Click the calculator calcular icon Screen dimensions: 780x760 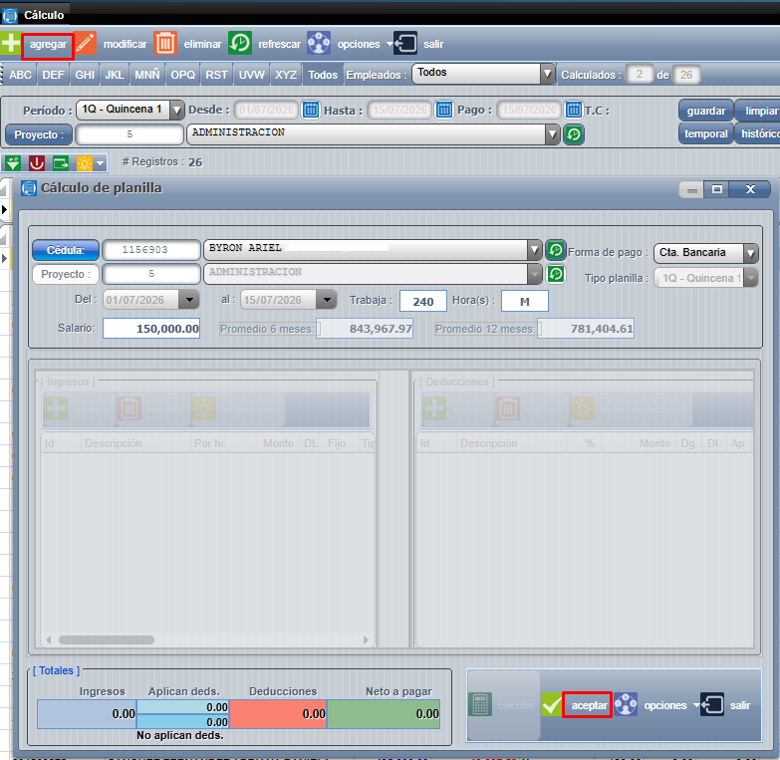480,705
